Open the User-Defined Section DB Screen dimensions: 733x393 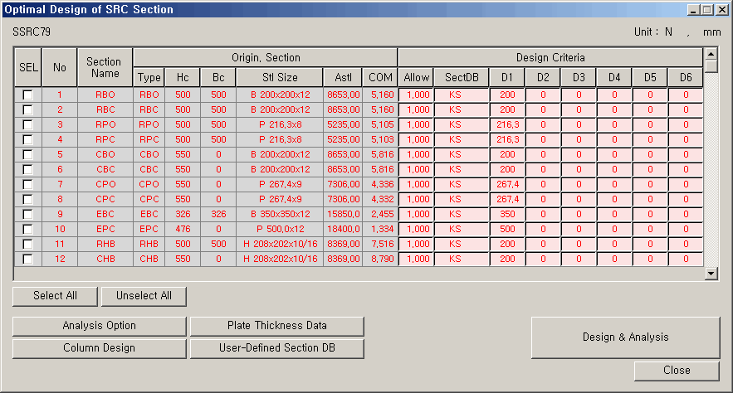(x=277, y=348)
